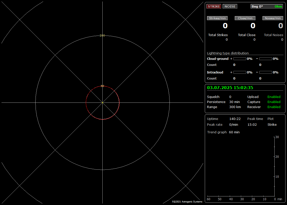Toggle the NOISE indicator button
This screenshot has width=287, height=205.
coord(230,6)
